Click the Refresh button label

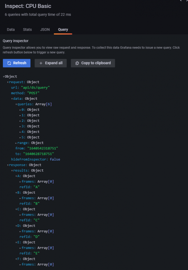pyautogui.click(x=20, y=63)
